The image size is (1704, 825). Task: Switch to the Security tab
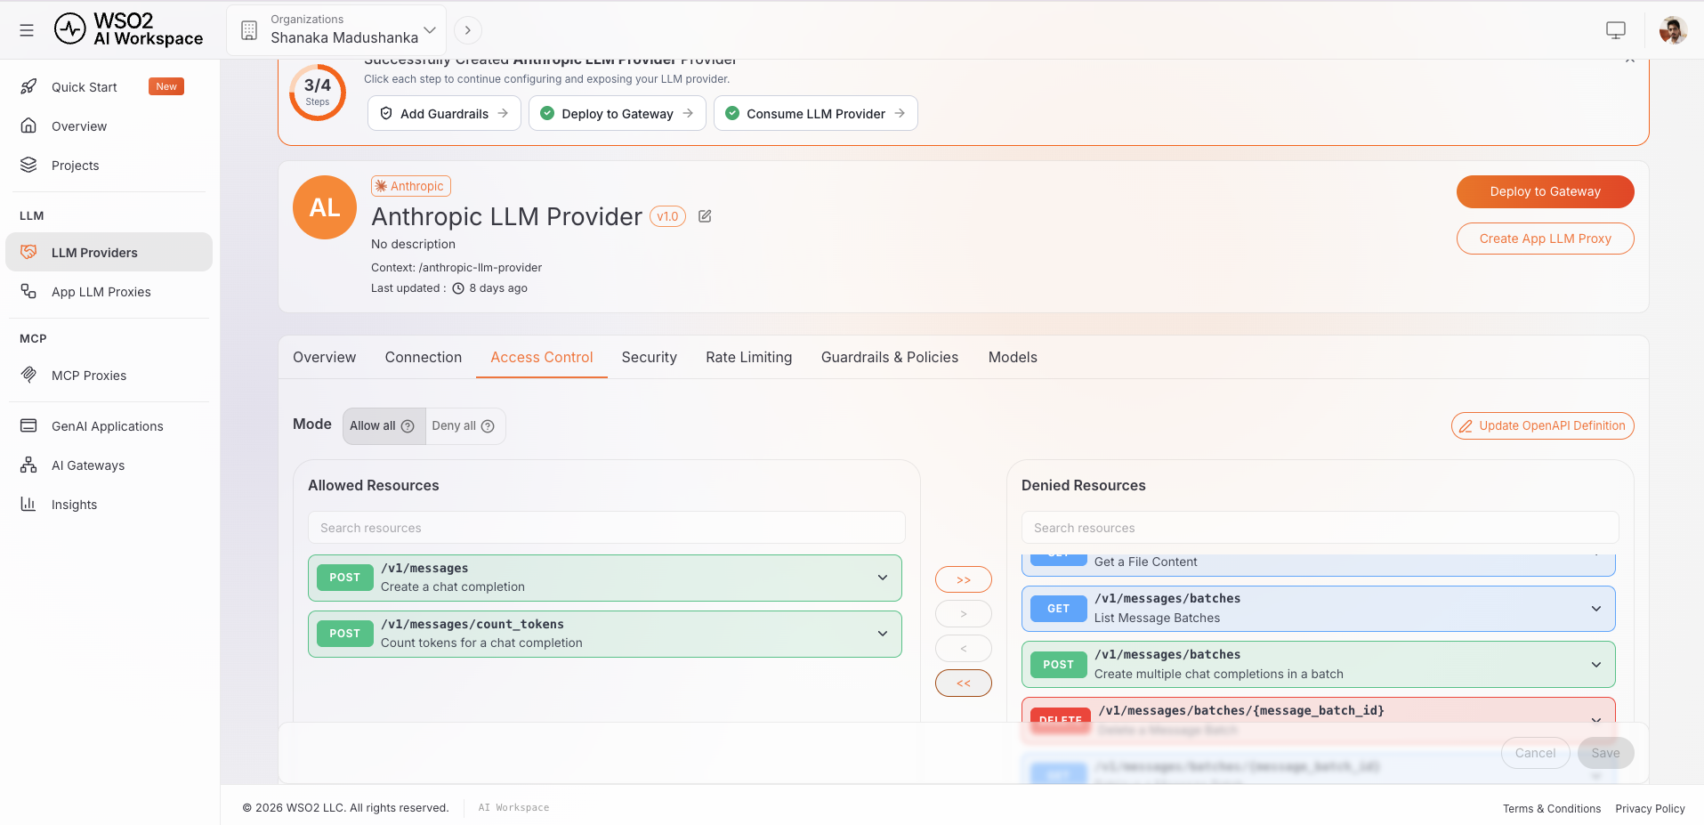coord(650,357)
